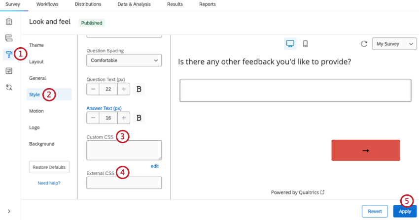Open the survey builder clipboard icon

[9, 22]
